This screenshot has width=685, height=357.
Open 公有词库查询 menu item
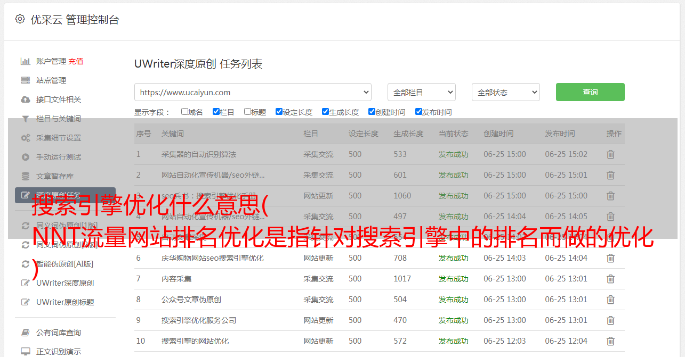pyautogui.click(x=59, y=333)
